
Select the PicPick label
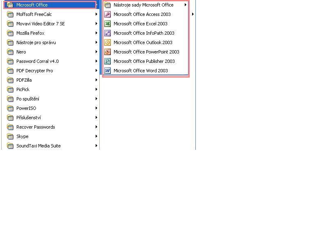coord(23,89)
